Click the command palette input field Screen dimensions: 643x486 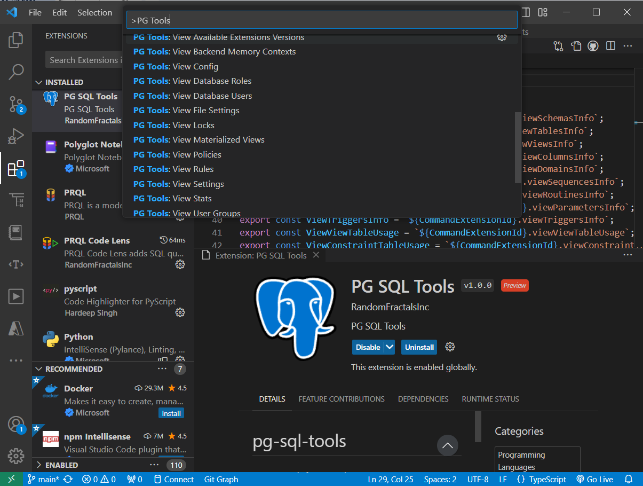tap(322, 20)
